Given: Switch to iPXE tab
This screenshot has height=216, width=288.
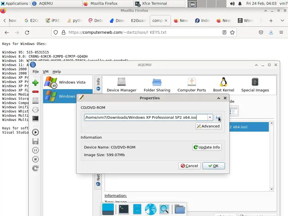Looking at the screenshot, I should click(53, 21).
